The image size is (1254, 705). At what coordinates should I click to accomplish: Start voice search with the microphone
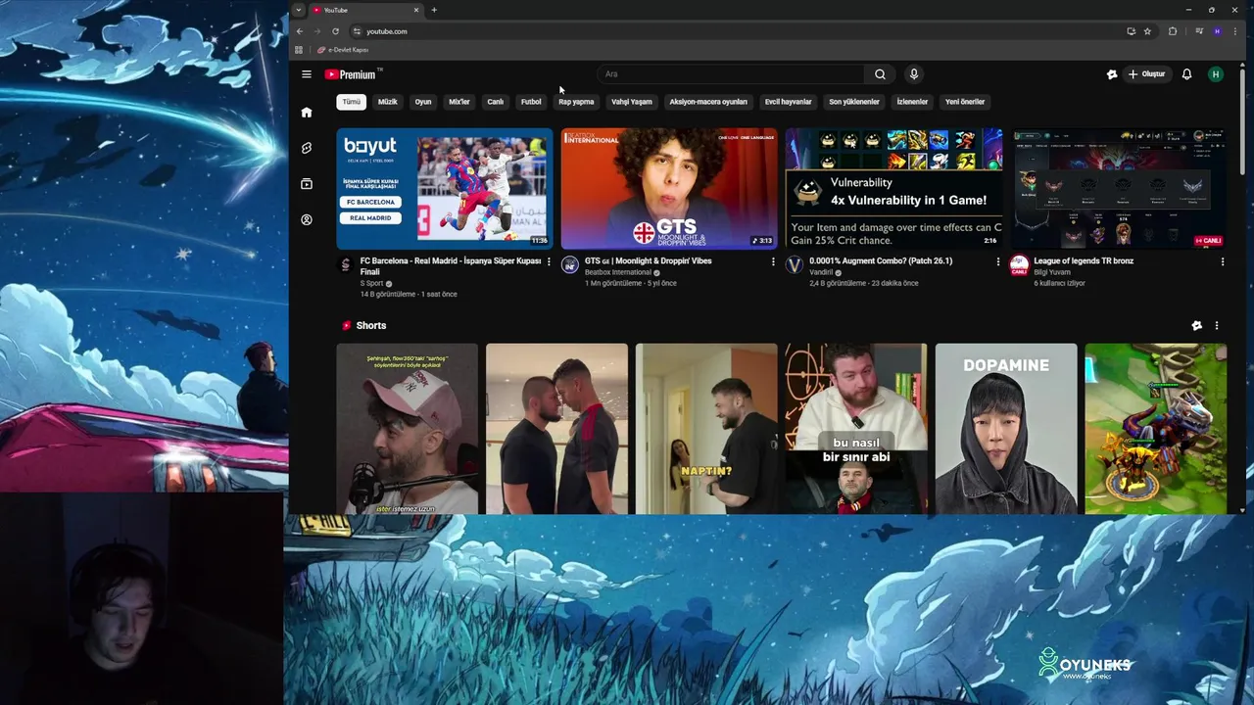pyautogui.click(x=914, y=74)
